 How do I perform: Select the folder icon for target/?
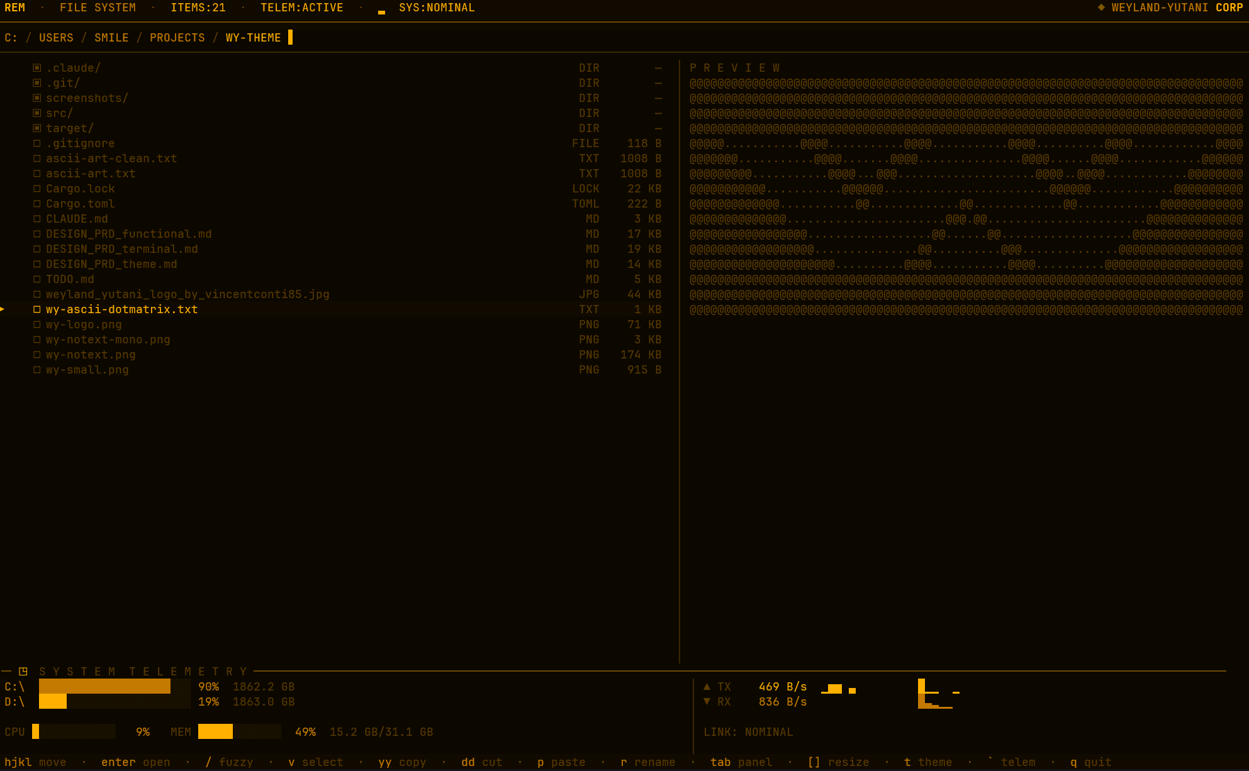tap(37, 128)
